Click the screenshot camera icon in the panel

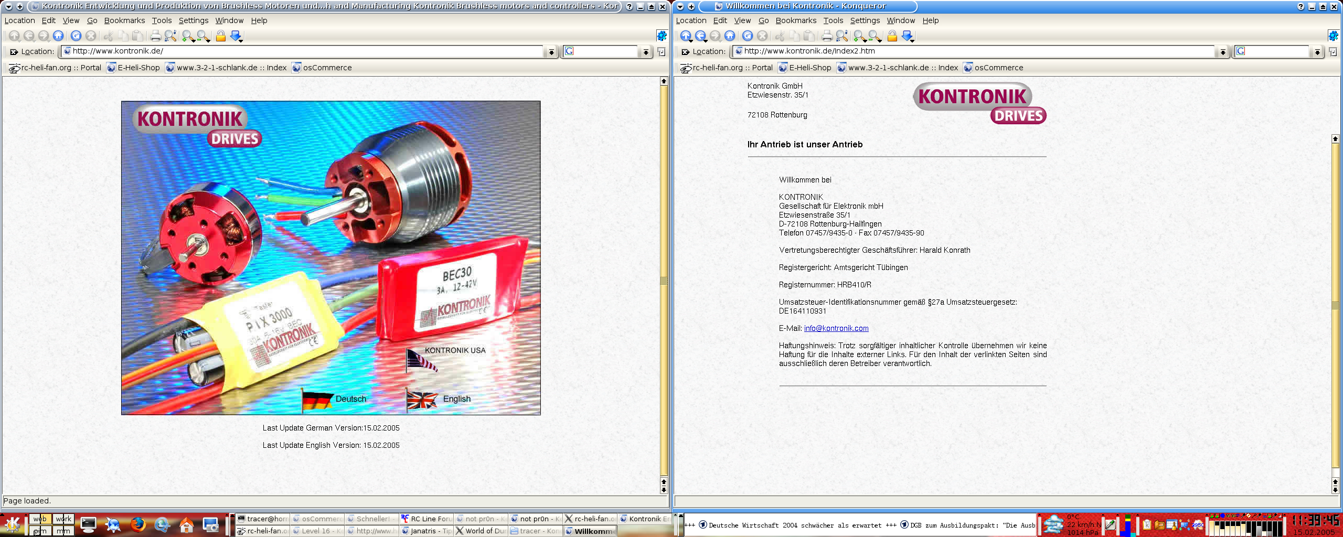coord(211,524)
